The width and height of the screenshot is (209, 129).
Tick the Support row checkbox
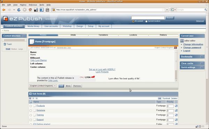click(31, 120)
